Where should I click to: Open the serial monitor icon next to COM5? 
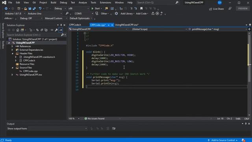coord(96,13)
